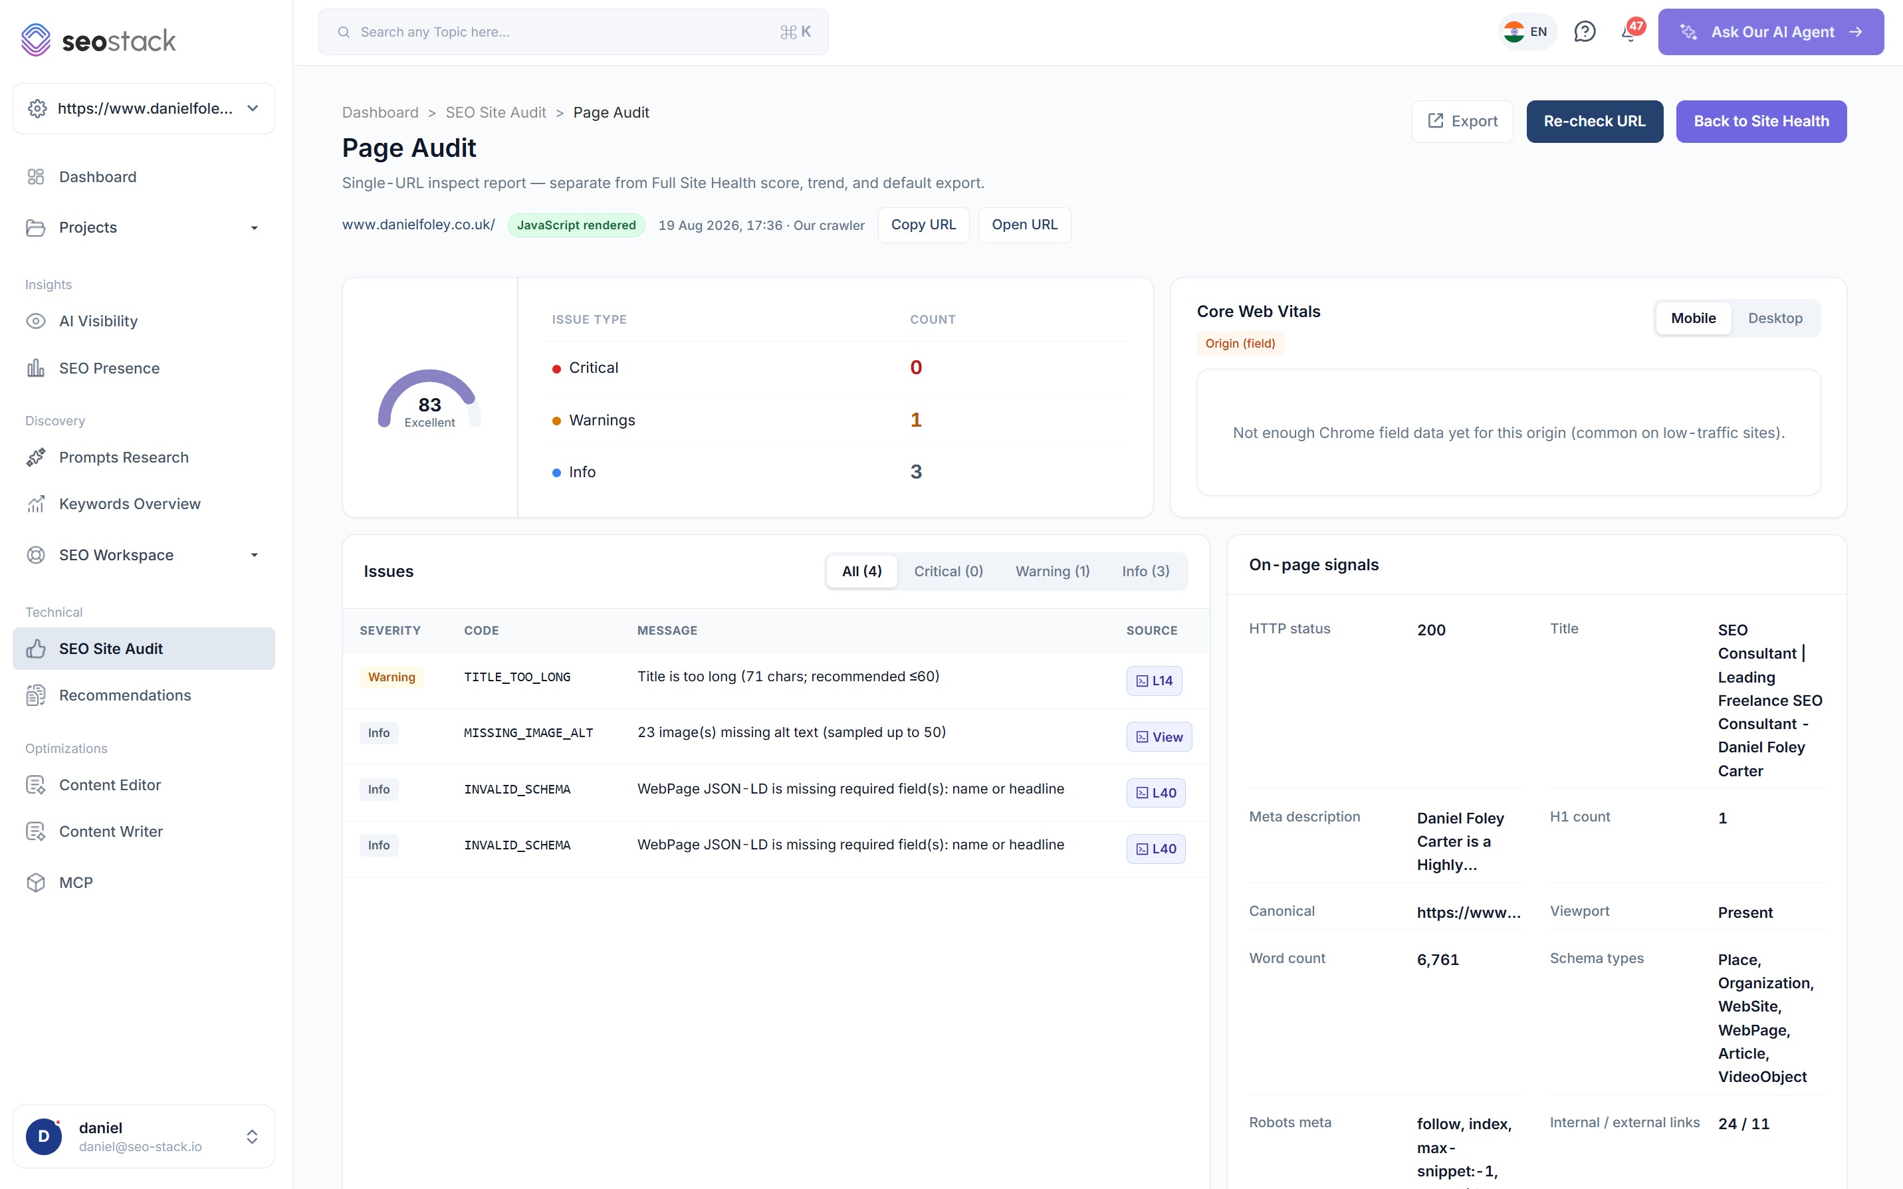Screen dimensions: 1903x1189
Task: Click the SEVERITY column header
Action: (x=390, y=631)
